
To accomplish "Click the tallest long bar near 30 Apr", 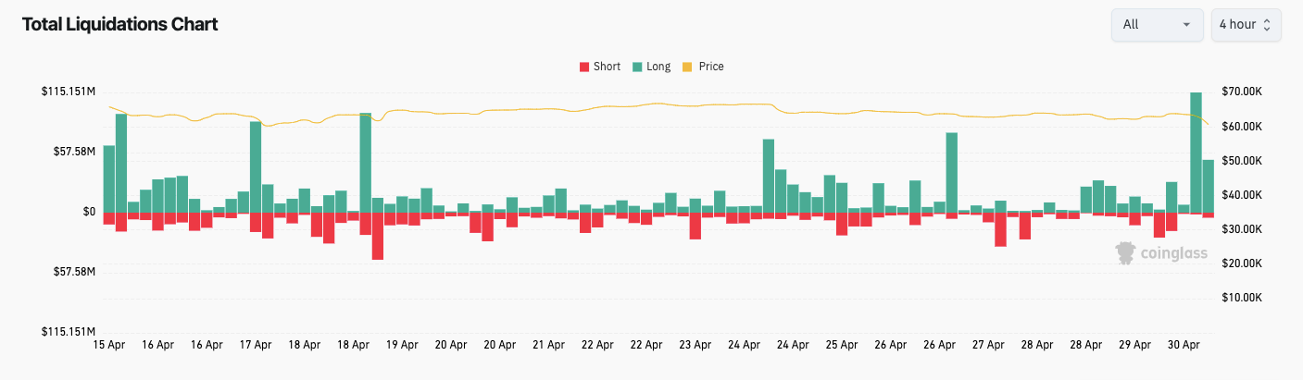I will [x=1196, y=153].
